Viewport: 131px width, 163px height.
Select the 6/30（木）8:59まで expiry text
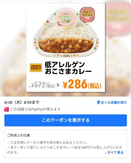pos(22,102)
